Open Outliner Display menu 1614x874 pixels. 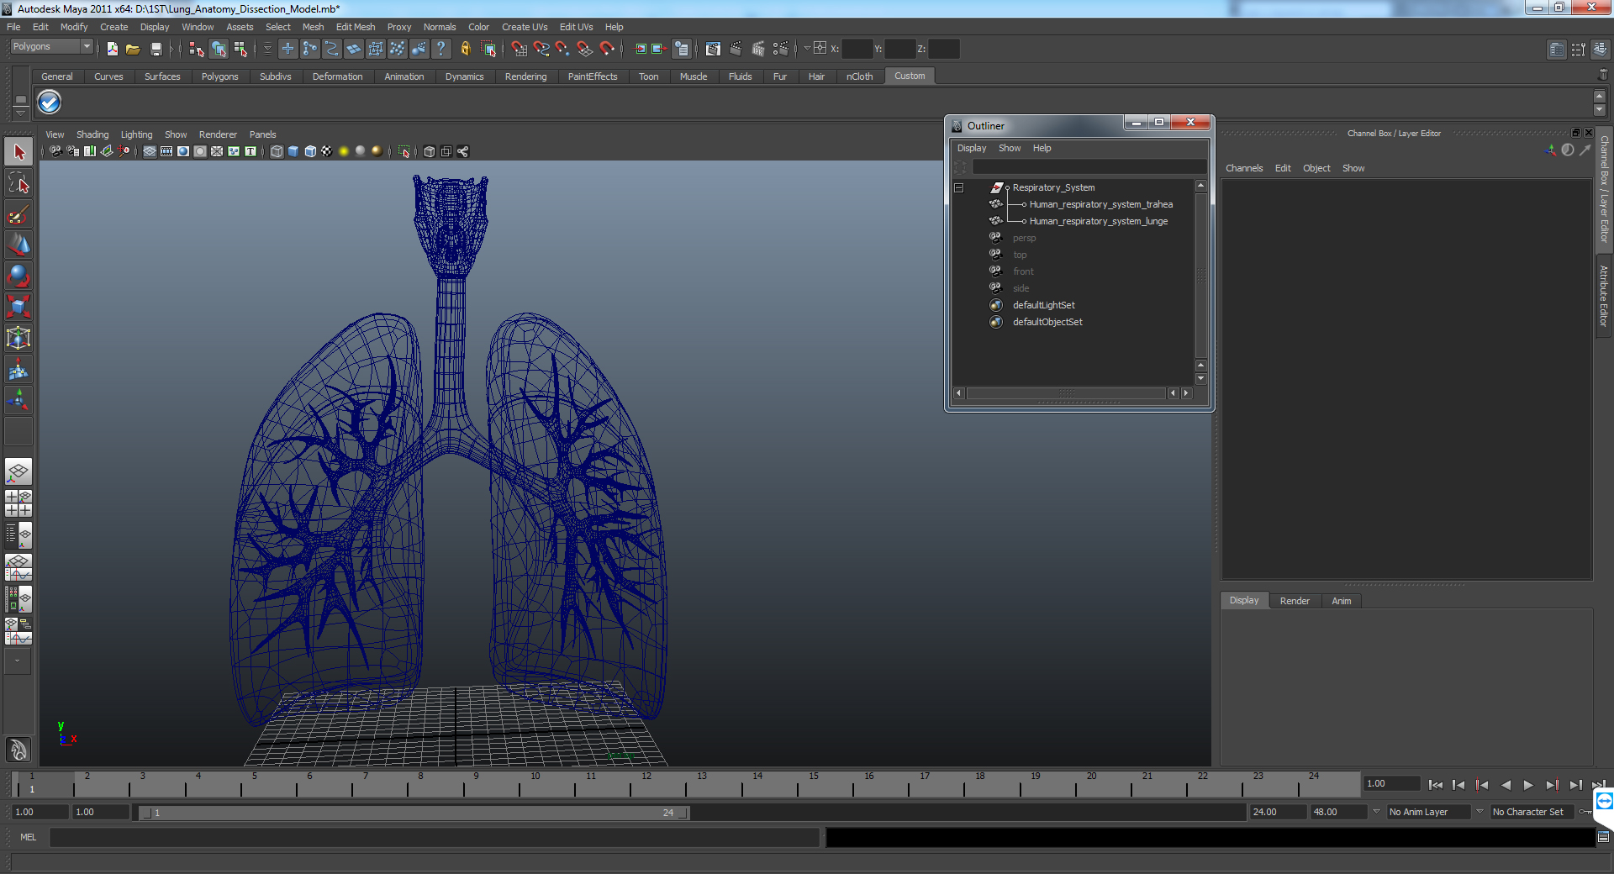click(972, 148)
